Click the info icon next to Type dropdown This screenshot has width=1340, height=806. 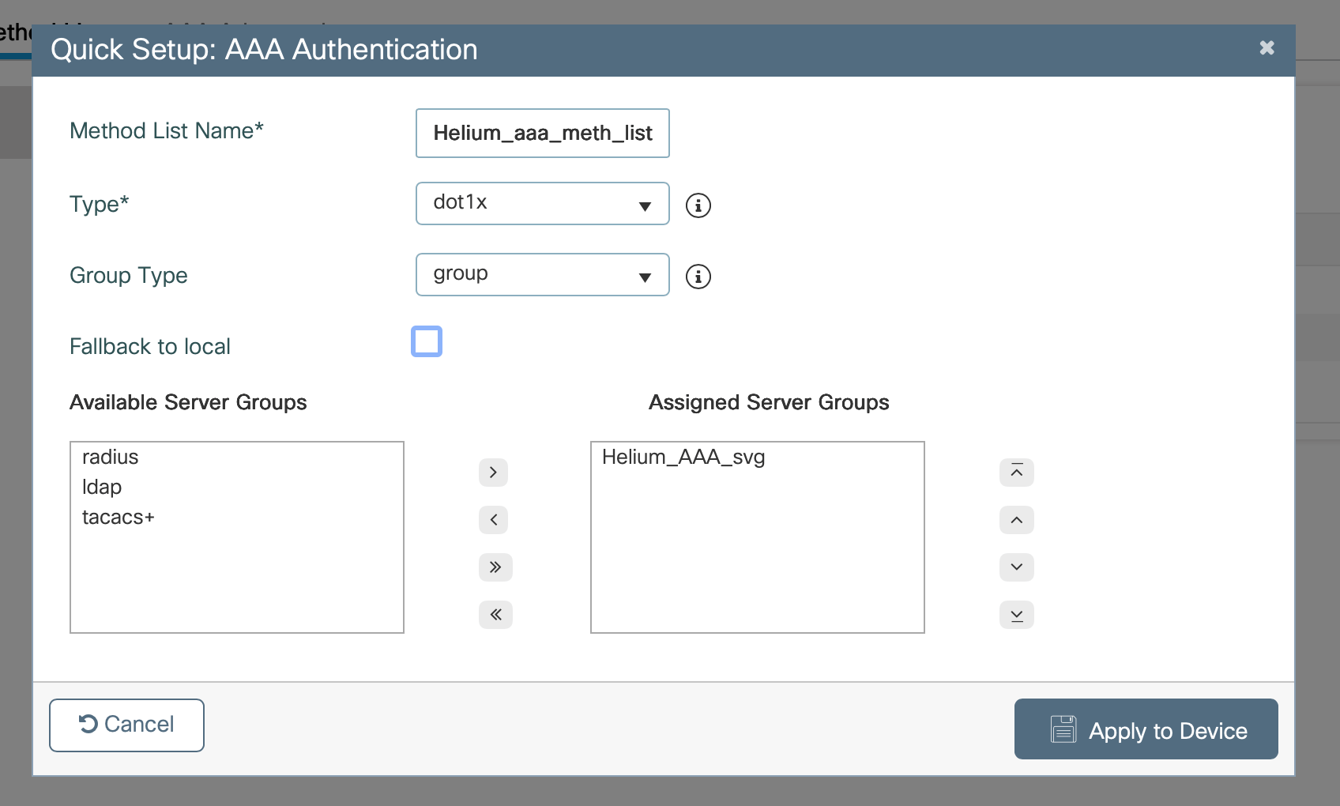[698, 205]
